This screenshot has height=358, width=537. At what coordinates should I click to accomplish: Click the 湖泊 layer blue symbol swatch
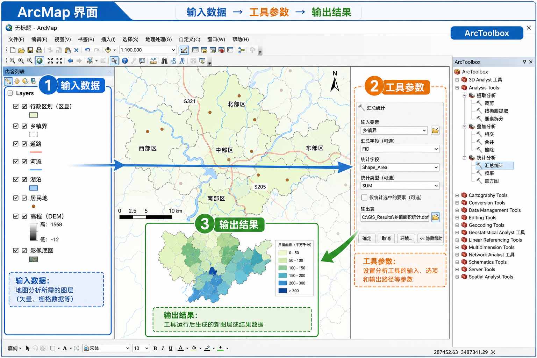[x=34, y=188]
